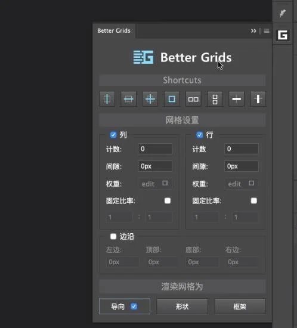Click the column 计数 count field
This screenshot has width=297, height=328.
click(155, 148)
